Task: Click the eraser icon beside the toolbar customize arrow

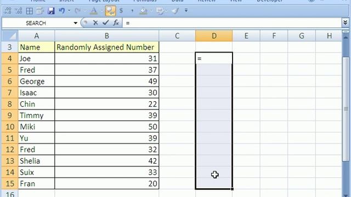Action: [x=175, y=11]
